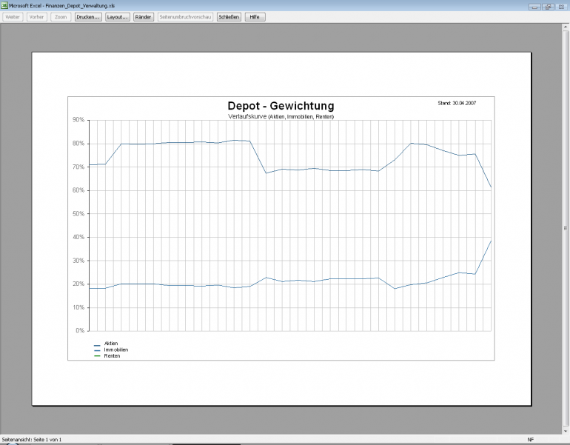Screen dimensions: 570x445
Task: Click the Immobilien legend entry
Action: click(115, 349)
